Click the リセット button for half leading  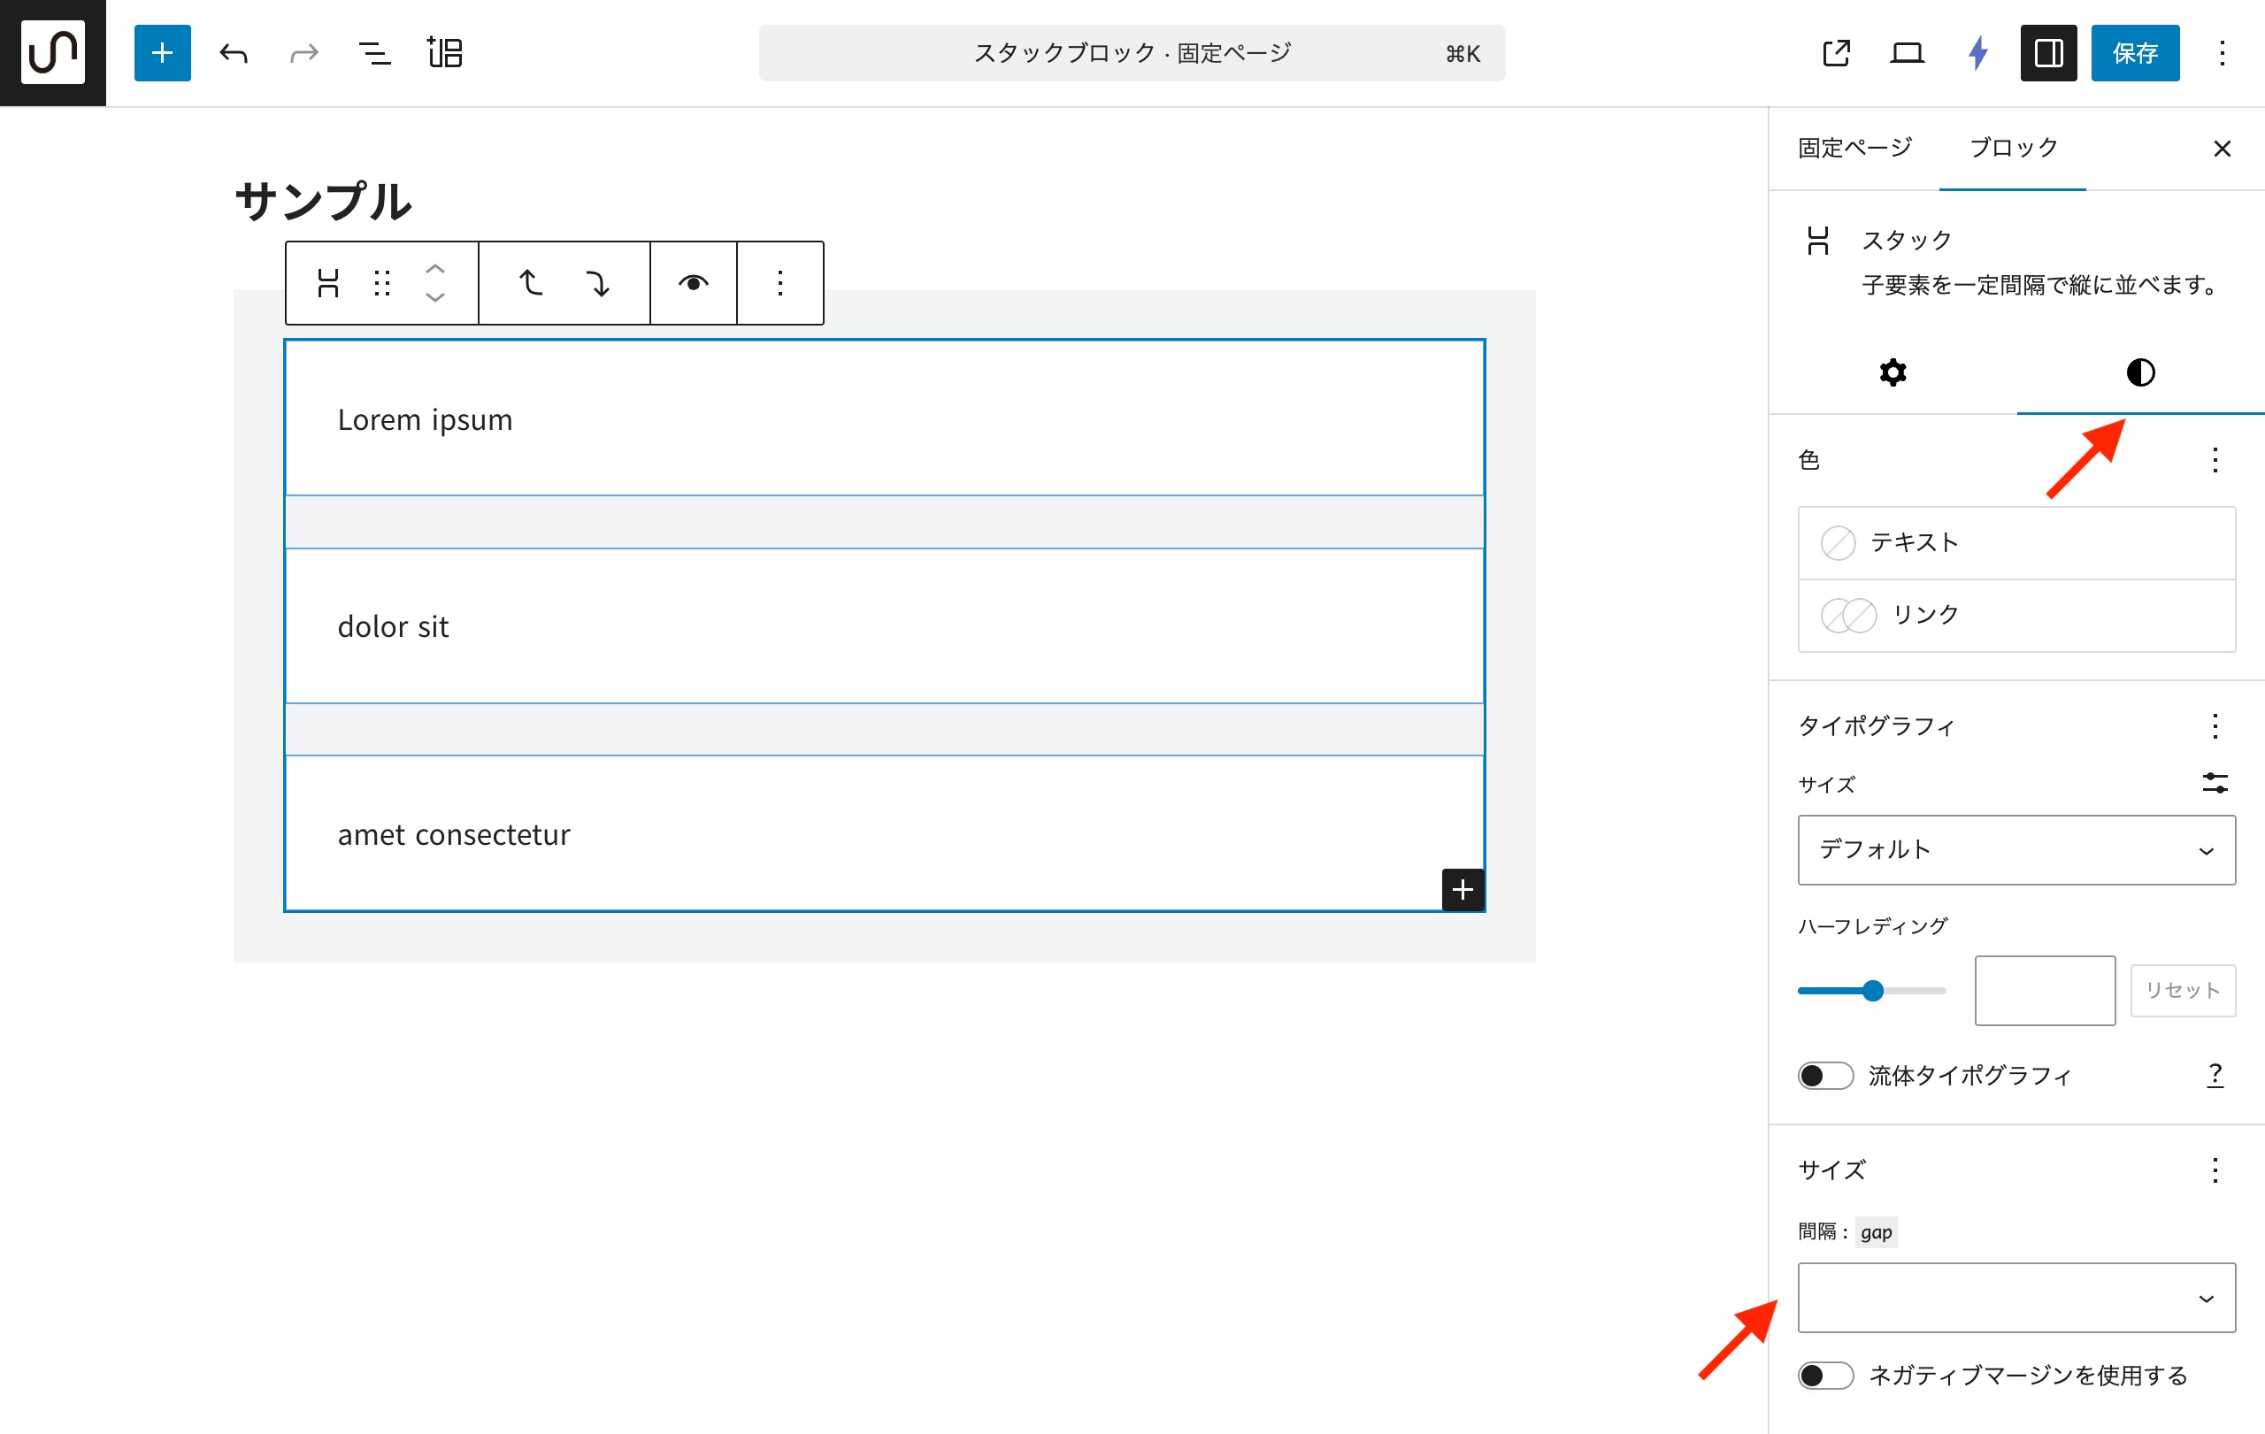click(2182, 990)
